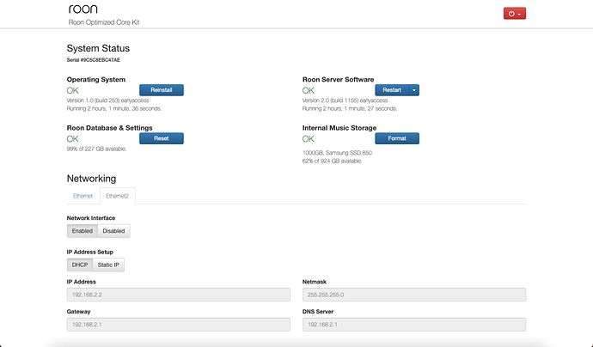This screenshot has width=593, height=347.
Task: Select the Ethernet2 tab
Action: click(117, 196)
